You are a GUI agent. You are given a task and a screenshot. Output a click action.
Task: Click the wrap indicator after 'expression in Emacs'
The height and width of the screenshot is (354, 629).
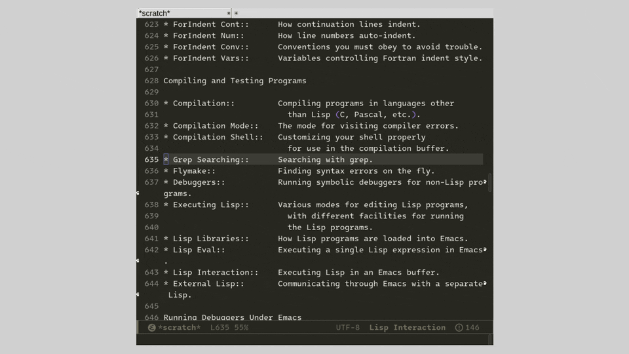[x=485, y=250]
